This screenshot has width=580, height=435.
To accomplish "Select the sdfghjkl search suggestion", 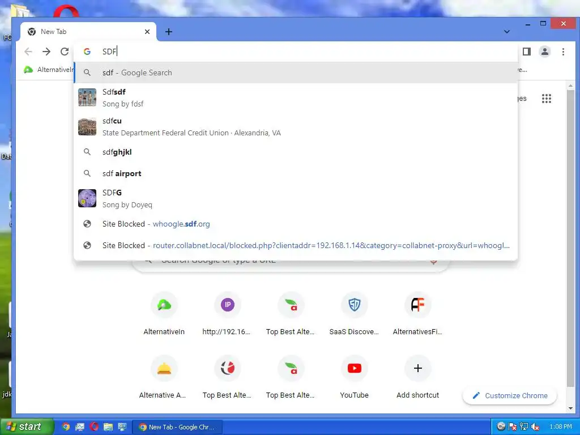I will pos(296,152).
